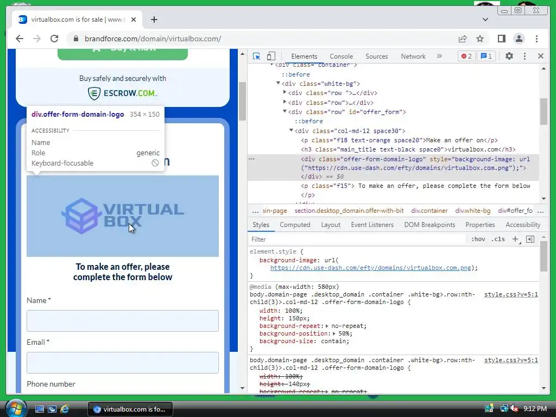Open the Windows Start button

(x=16, y=409)
